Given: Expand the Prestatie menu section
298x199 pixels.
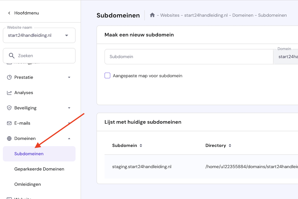Looking at the screenshot, I should 69,77.
